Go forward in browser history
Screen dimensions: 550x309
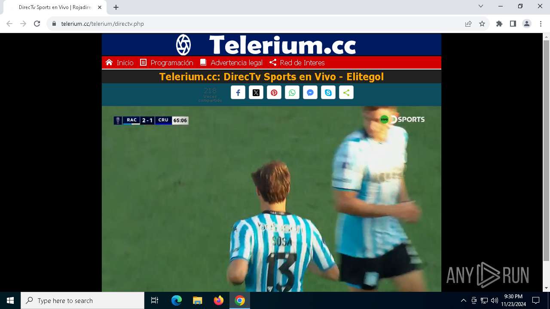click(23, 24)
